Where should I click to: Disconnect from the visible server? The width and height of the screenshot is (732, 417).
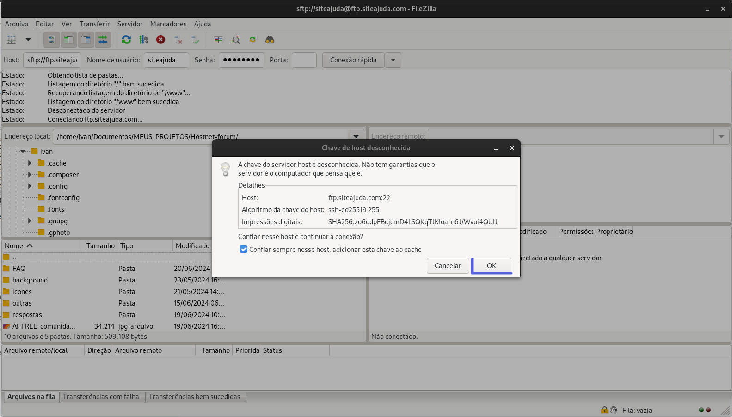pyautogui.click(x=178, y=40)
